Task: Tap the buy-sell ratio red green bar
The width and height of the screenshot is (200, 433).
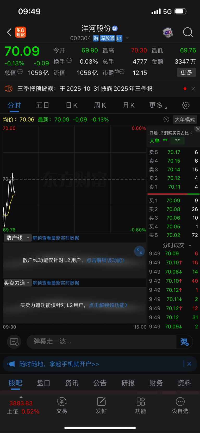Action: point(173,194)
